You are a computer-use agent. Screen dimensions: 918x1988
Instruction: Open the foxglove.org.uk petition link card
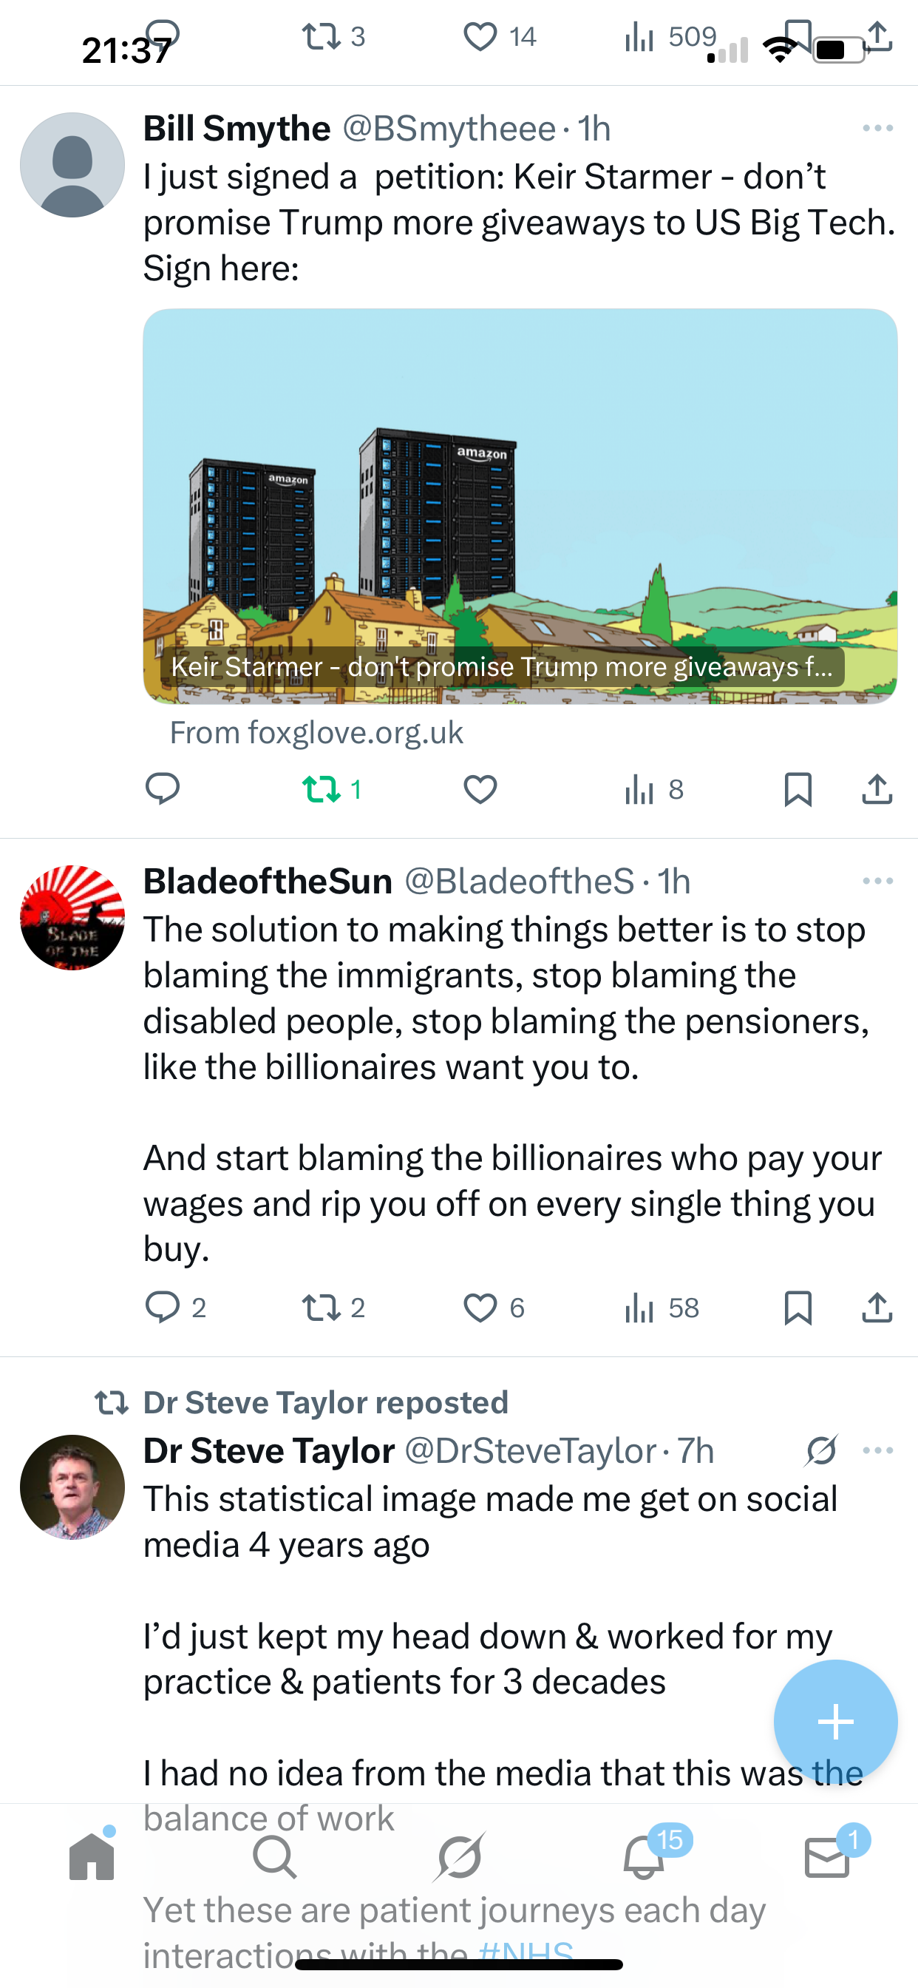(520, 507)
